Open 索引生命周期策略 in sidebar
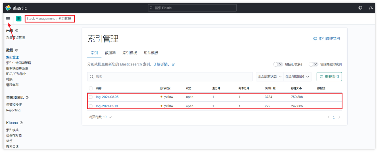378x152 pixels. 19,63
